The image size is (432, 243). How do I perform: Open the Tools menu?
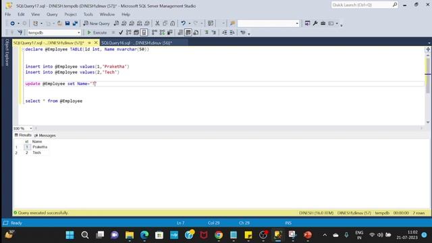88,14
